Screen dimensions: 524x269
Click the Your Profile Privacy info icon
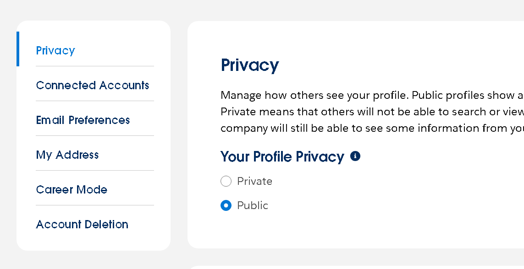point(355,156)
